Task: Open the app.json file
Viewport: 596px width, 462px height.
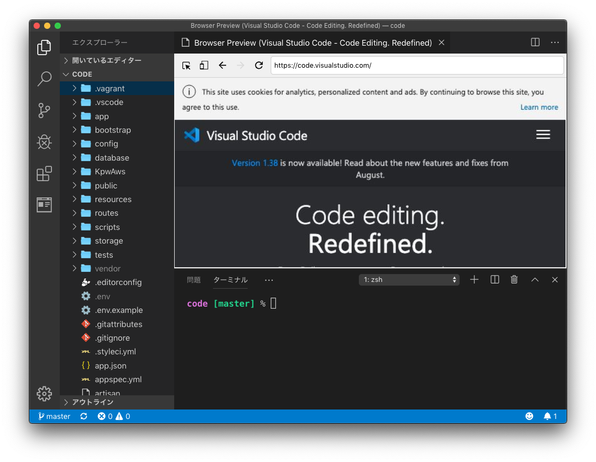Action: [117, 366]
